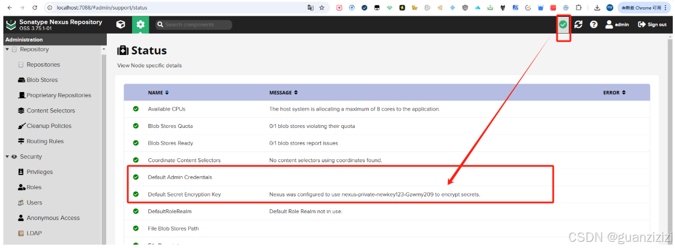Click 'No content selectors using coordinates found.'

tap(325, 160)
